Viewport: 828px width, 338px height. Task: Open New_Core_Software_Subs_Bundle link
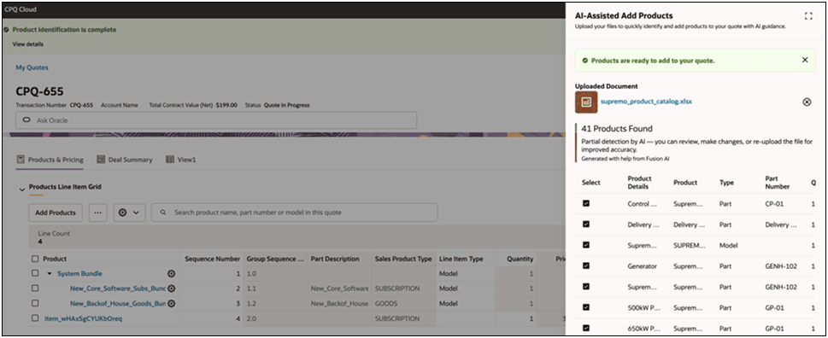click(118, 288)
